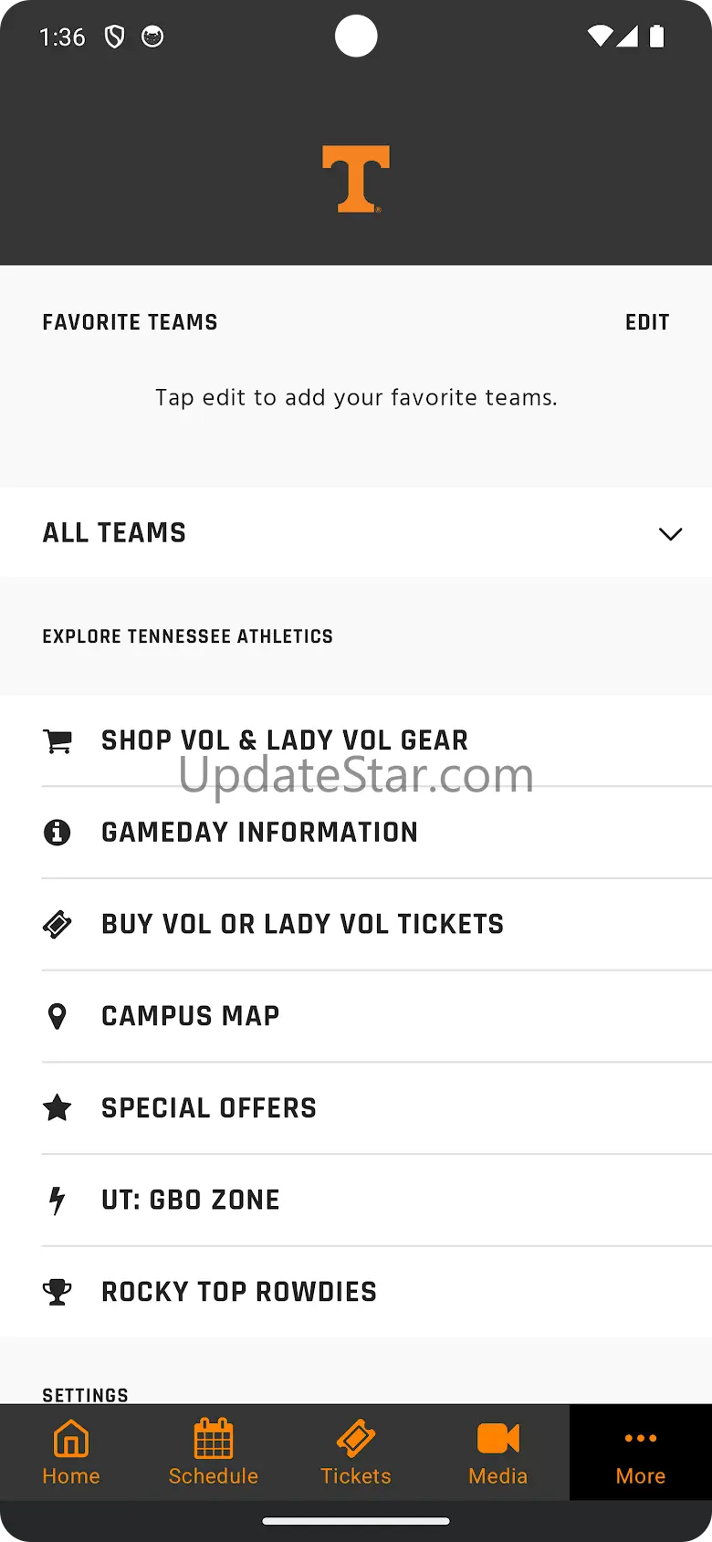Open Shop Vol & Lady Vol Gear
712x1542 pixels.
point(285,740)
